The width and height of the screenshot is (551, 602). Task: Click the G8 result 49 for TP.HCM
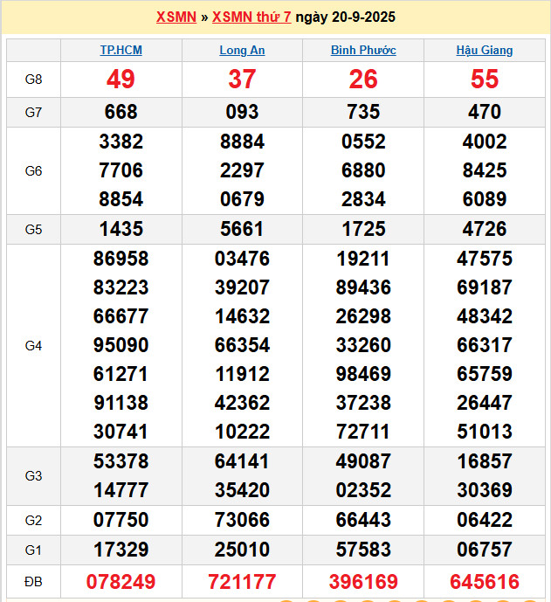pyautogui.click(x=121, y=80)
